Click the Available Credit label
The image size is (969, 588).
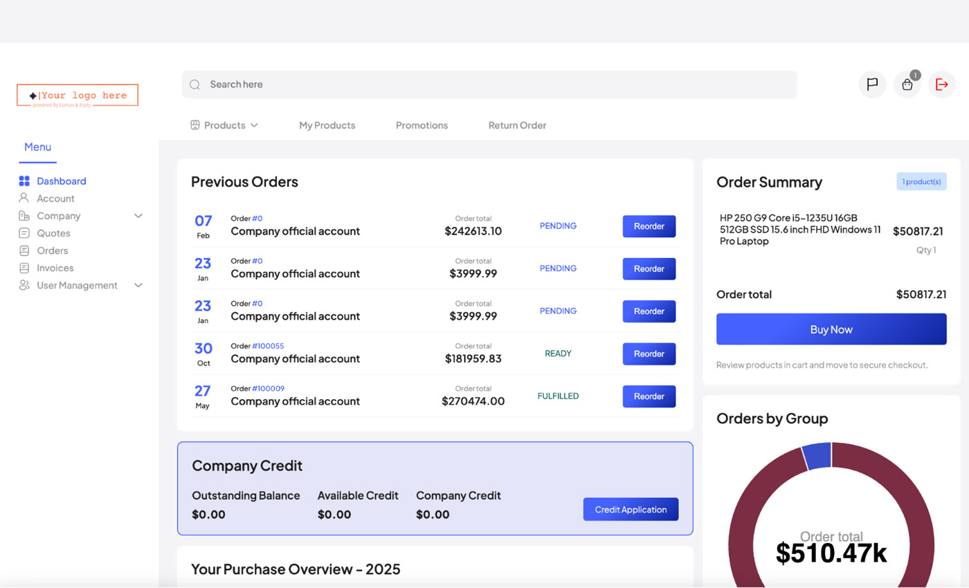(x=358, y=495)
